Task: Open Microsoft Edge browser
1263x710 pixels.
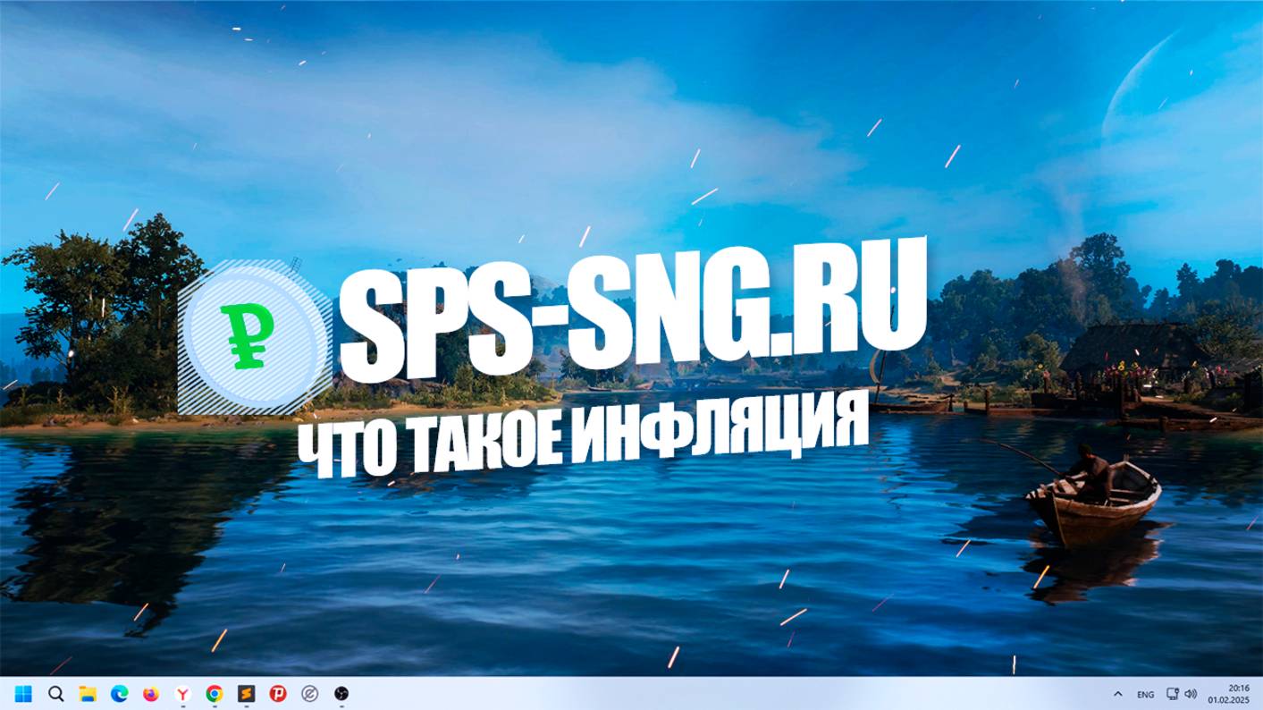Action: pos(119,694)
